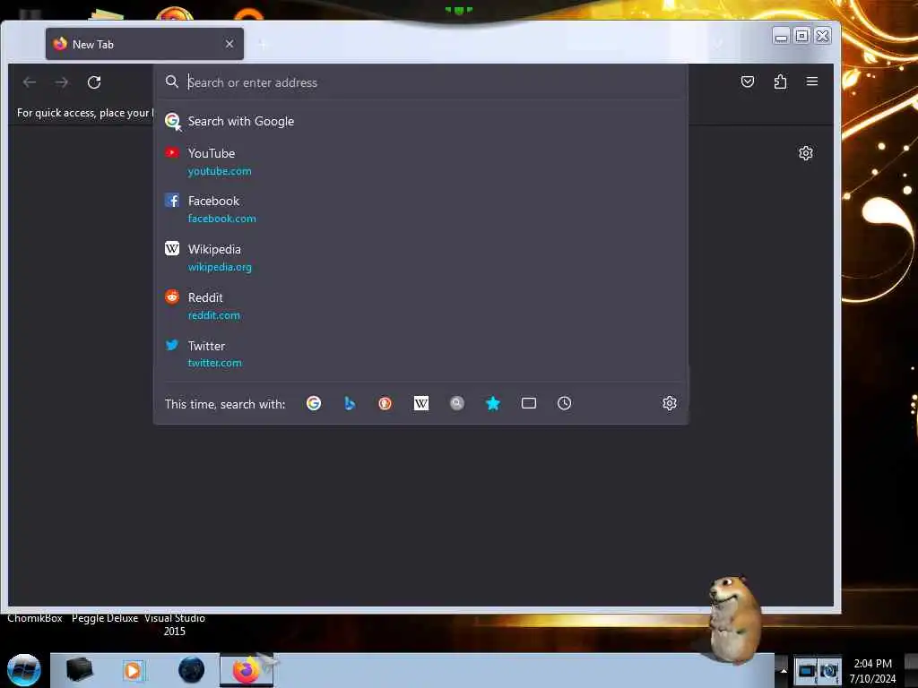Reload the page with the refresh icon
The image size is (918, 688).
coord(94,82)
